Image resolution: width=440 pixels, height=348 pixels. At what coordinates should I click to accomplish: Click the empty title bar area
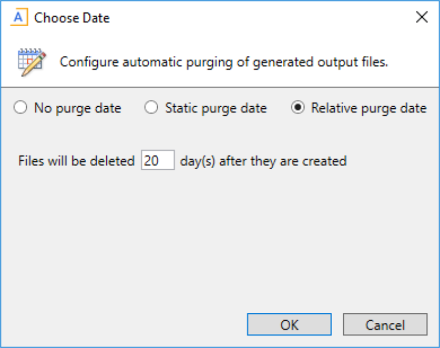[x=252, y=17]
